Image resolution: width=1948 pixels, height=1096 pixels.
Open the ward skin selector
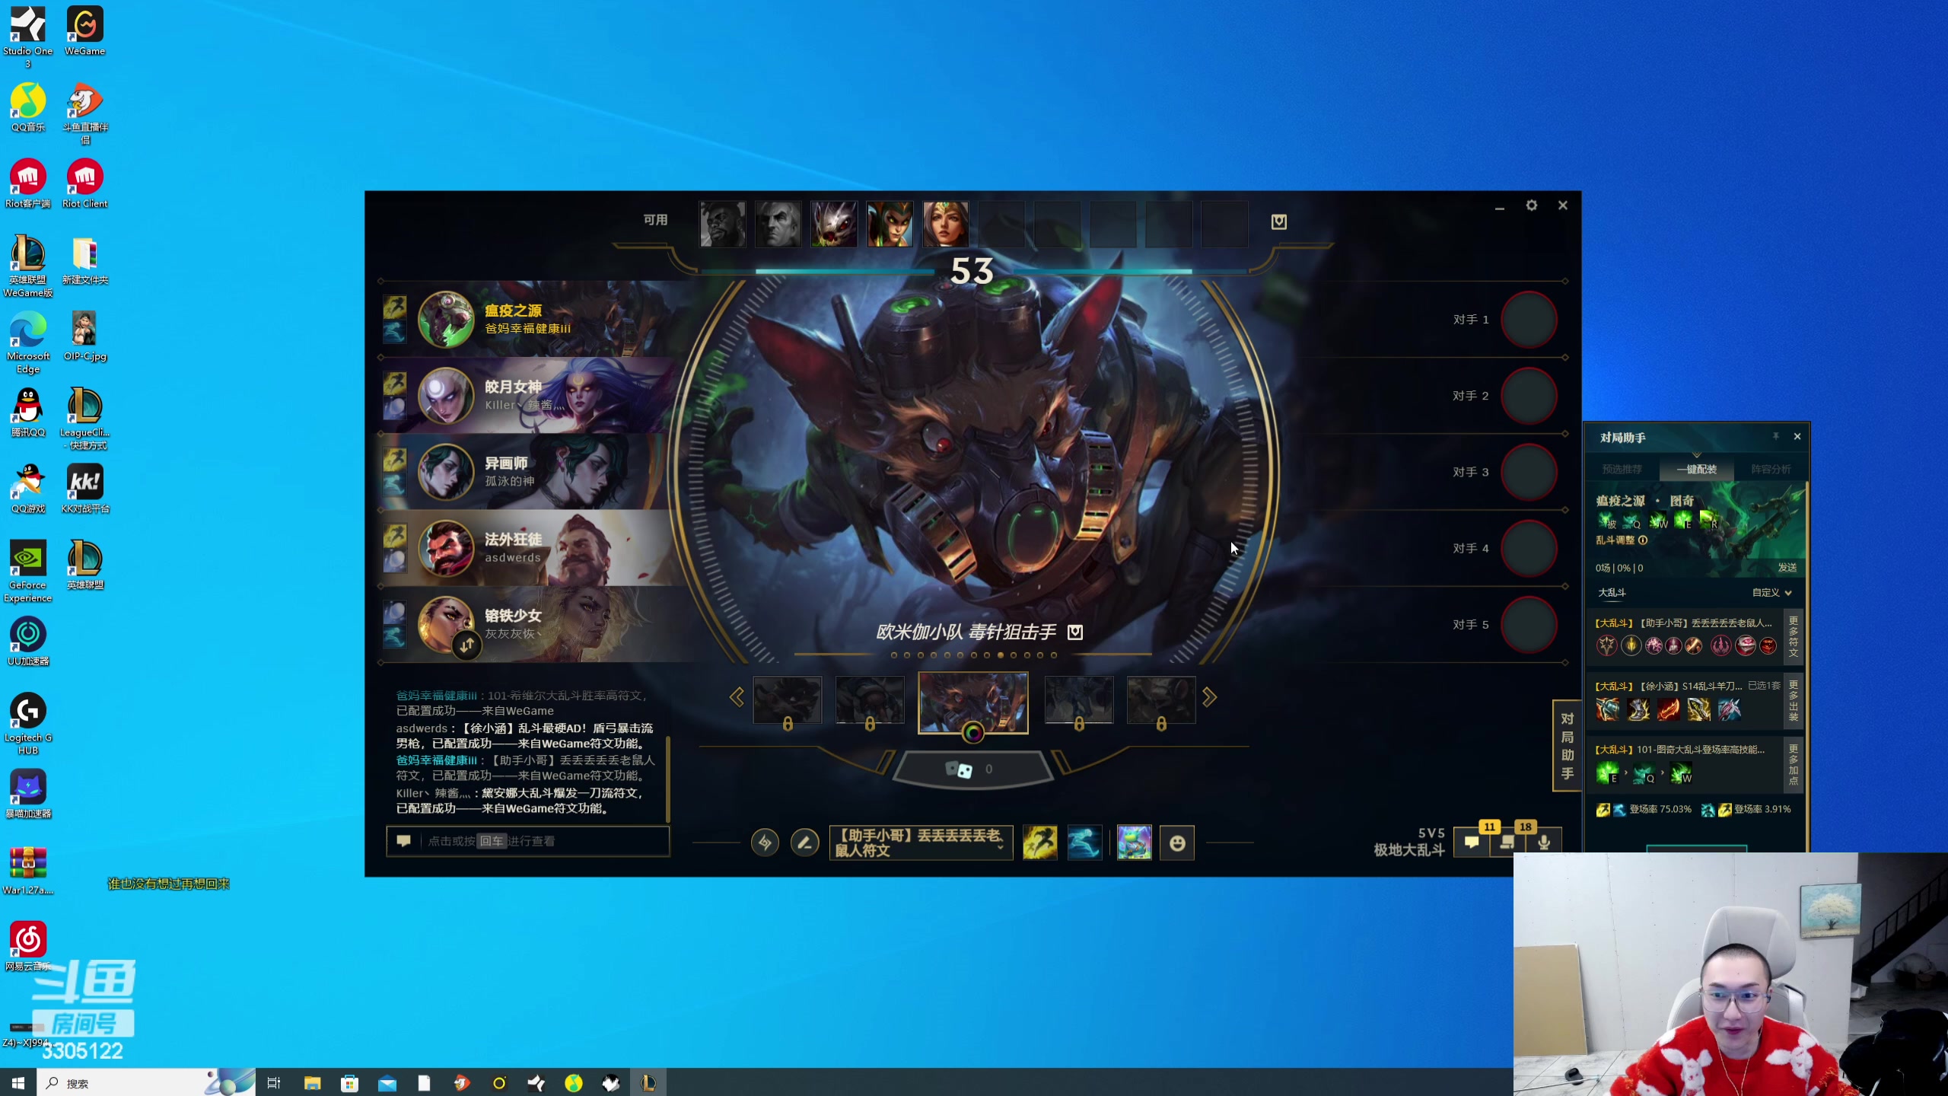1134,843
